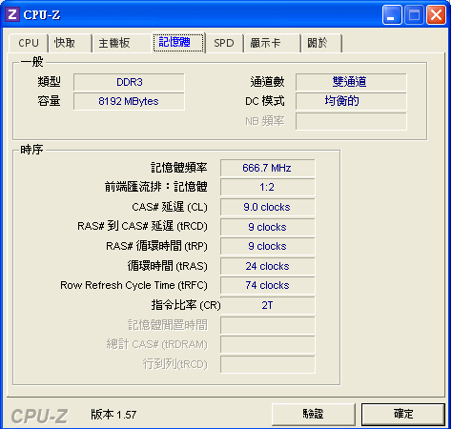Click the 2T command rate value
This screenshot has height=429, width=452.
click(x=268, y=305)
